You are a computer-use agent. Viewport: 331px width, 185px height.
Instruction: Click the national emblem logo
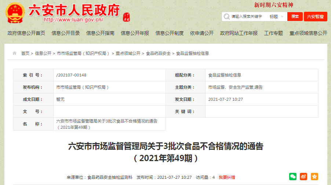click(x=15, y=13)
